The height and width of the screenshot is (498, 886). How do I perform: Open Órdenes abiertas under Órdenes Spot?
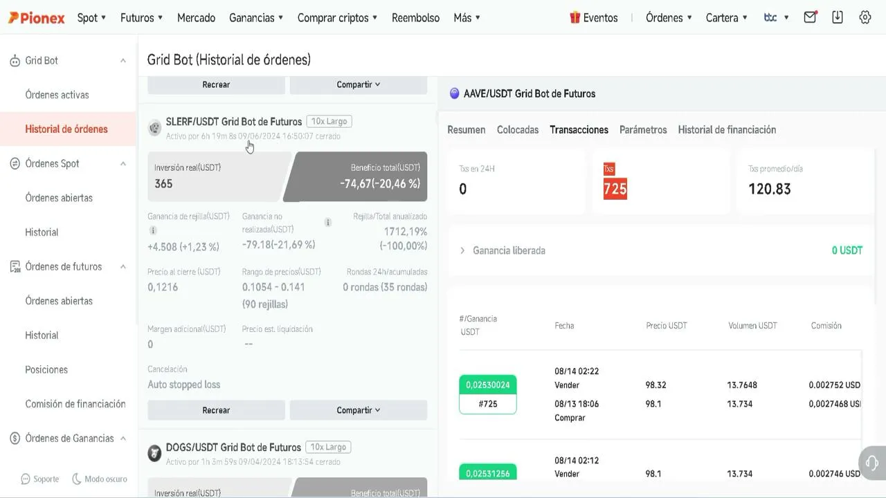(59, 198)
